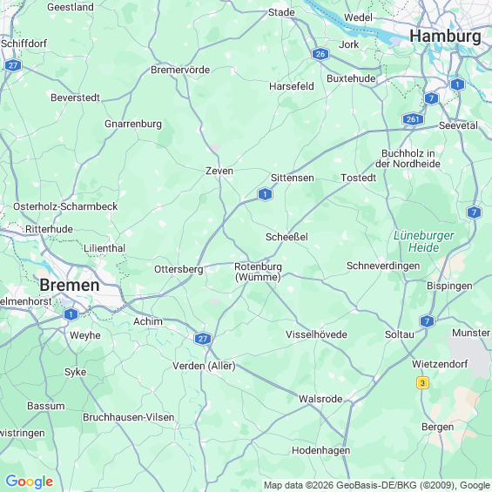Click the A7 shield east of Lüneburger Heide
492x492 pixels.
(x=474, y=212)
